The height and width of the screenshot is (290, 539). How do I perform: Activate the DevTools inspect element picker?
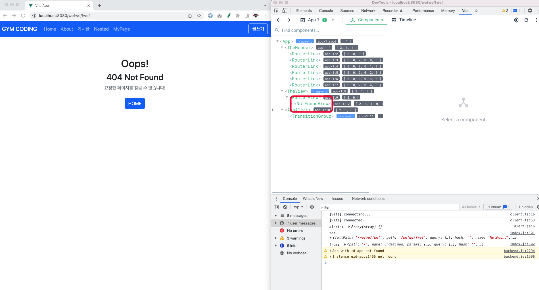pyautogui.click(x=276, y=10)
